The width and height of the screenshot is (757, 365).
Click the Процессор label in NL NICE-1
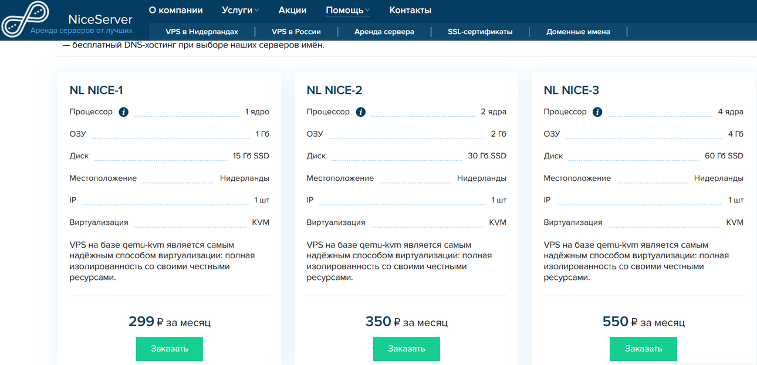[x=91, y=112]
